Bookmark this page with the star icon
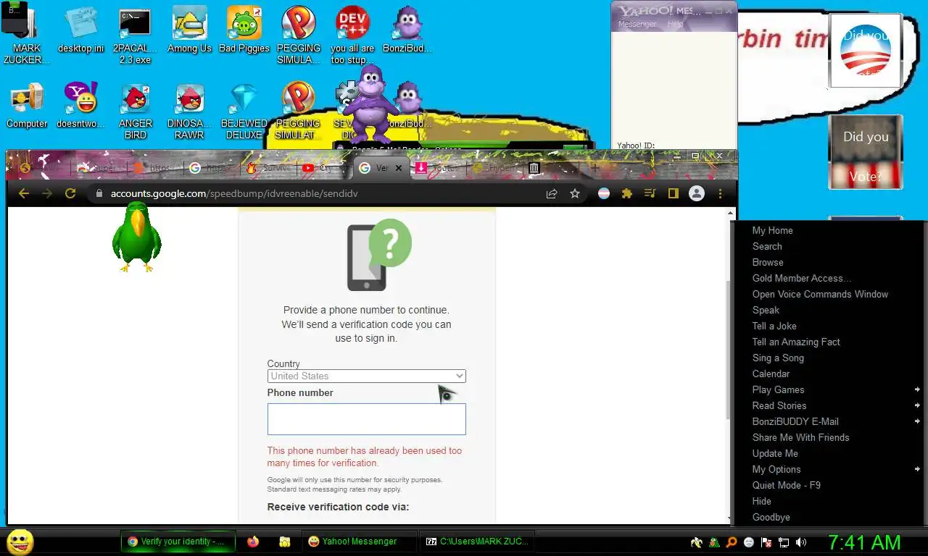The height and width of the screenshot is (556, 928). click(575, 193)
